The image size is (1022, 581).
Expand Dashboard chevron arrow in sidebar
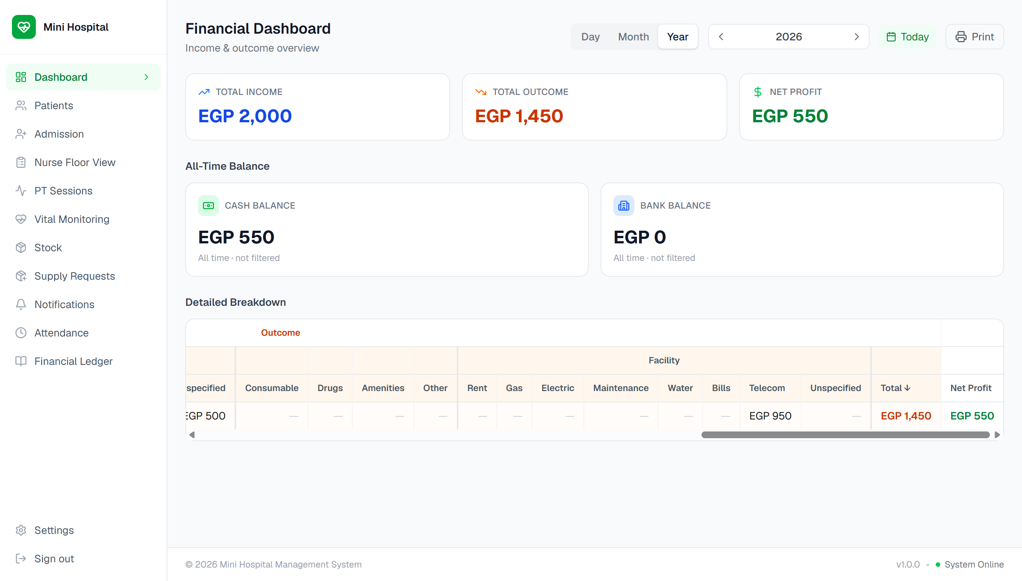click(x=146, y=77)
